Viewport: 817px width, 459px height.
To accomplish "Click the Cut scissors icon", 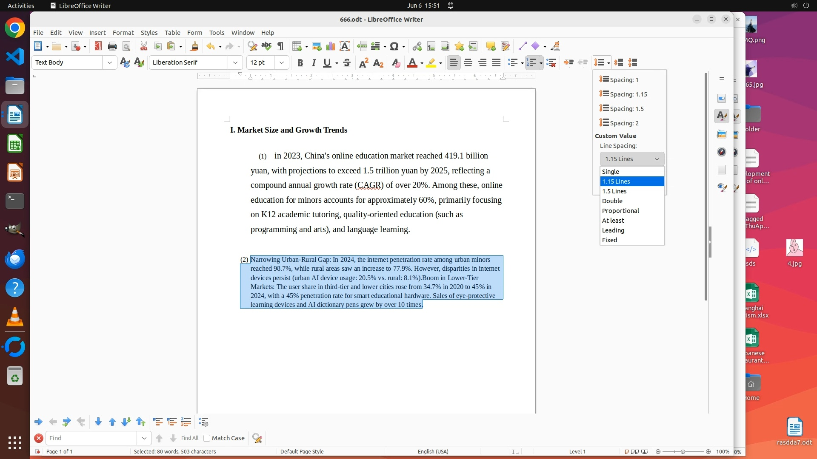I will click(144, 46).
